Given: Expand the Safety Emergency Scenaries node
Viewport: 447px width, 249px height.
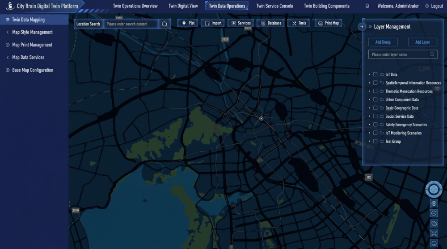Looking at the screenshot, I should pyautogui.click(x=369, y=124).
